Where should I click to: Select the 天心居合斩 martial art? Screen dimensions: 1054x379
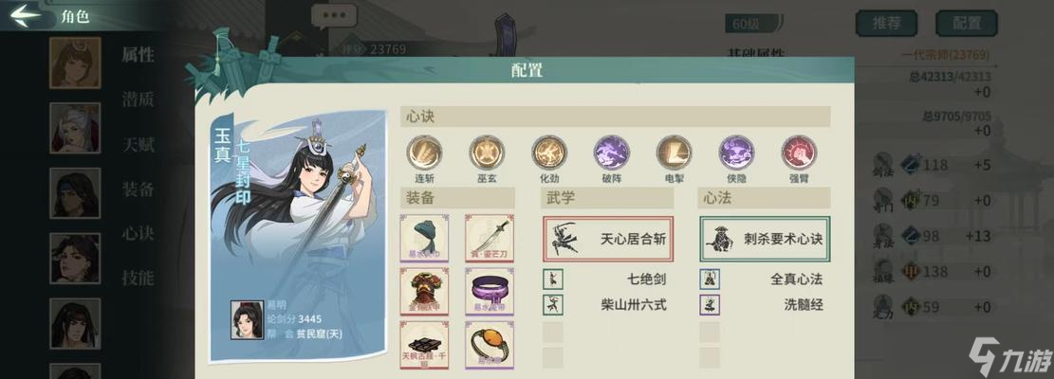coord(608,239)
